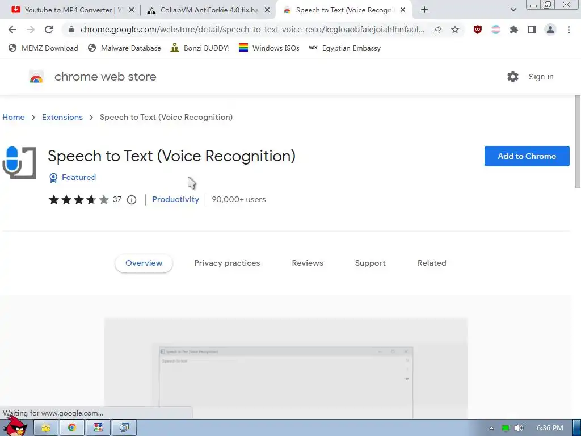Open the uBlock Origin extension icon
Image resolution: width=581 pixels, height=436 pixels.
tap(478, 30)
